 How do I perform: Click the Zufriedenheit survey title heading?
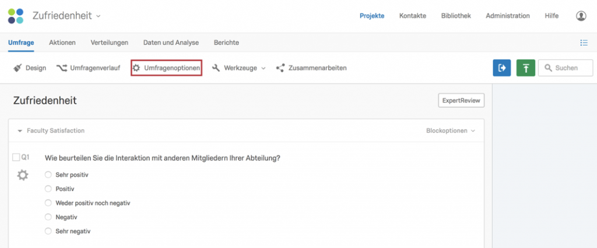pyautogui.click(x=45, y=101)
